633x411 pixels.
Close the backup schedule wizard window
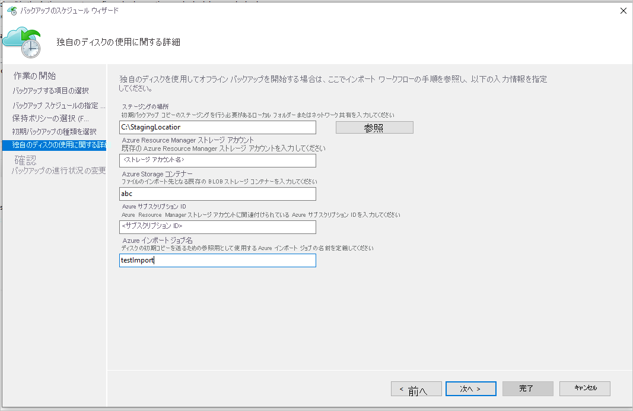[624, 11]
